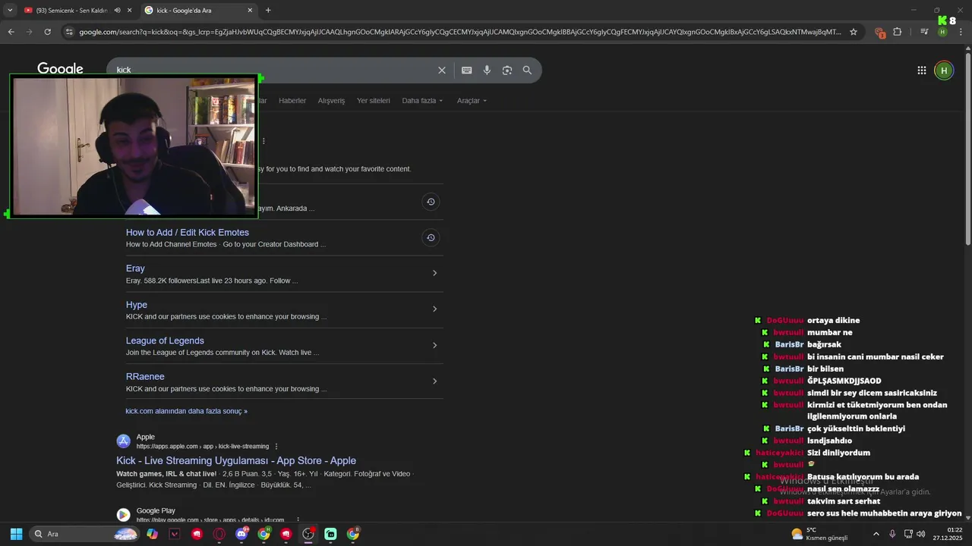
Task: Expand the chevron next to RRaenee
Action: [x=434, y=381]
